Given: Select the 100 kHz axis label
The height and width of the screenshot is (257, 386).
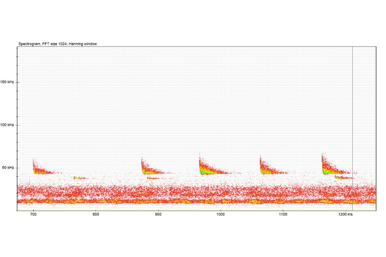Looking at the screenshot, I should click(7, 125).
